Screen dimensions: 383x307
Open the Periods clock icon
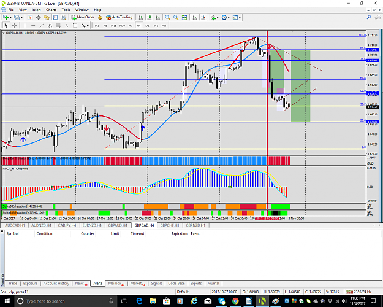[224, 17]
